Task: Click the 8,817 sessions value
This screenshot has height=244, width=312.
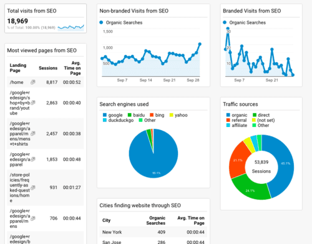Action: (52, 82)
